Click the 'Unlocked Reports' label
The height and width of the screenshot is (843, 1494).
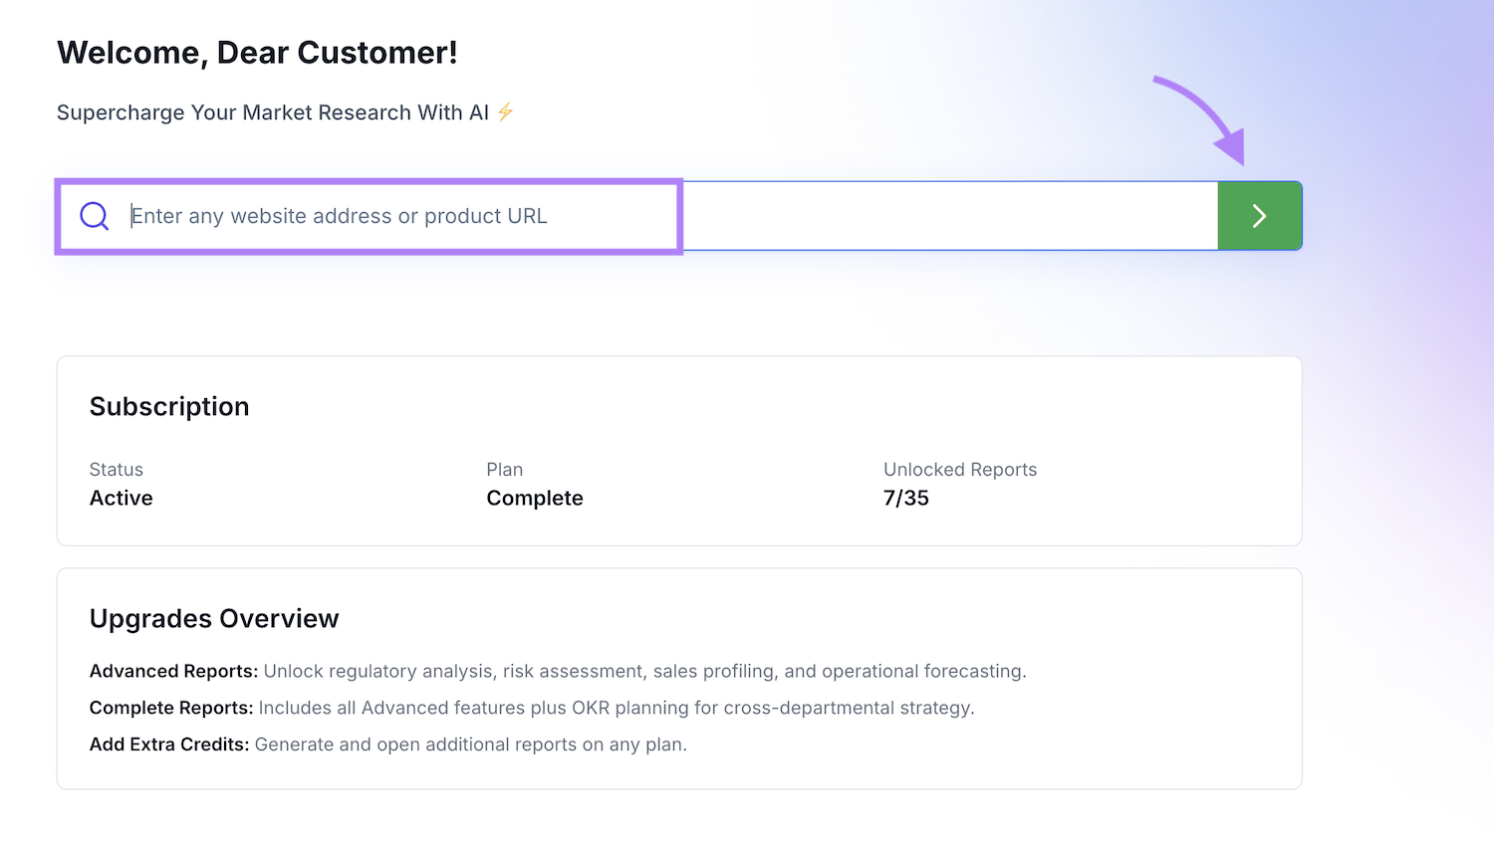click(x=960, y=470)
